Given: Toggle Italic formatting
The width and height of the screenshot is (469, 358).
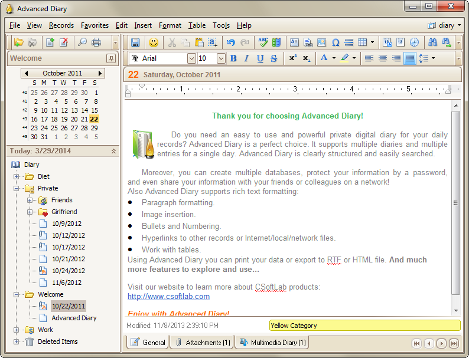Looking at the screenshot, I should coord(246,58).
